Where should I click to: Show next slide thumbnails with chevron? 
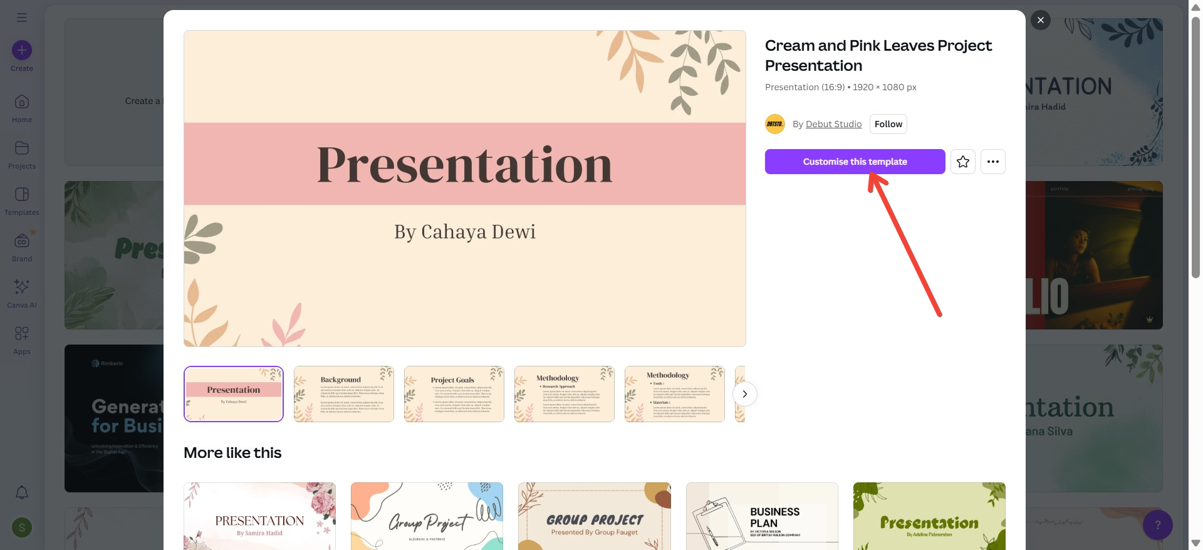pos(745,394)
